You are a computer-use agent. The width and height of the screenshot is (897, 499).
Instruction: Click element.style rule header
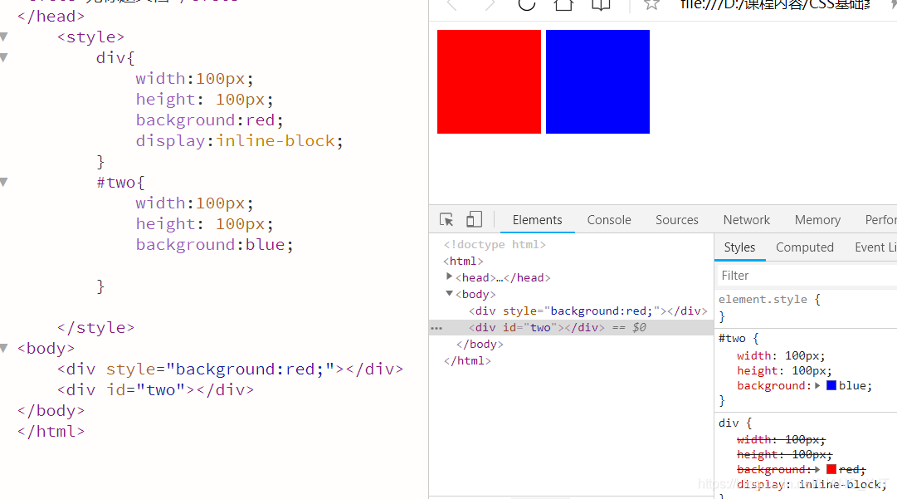pyautogui.click(x=769, y=299)
